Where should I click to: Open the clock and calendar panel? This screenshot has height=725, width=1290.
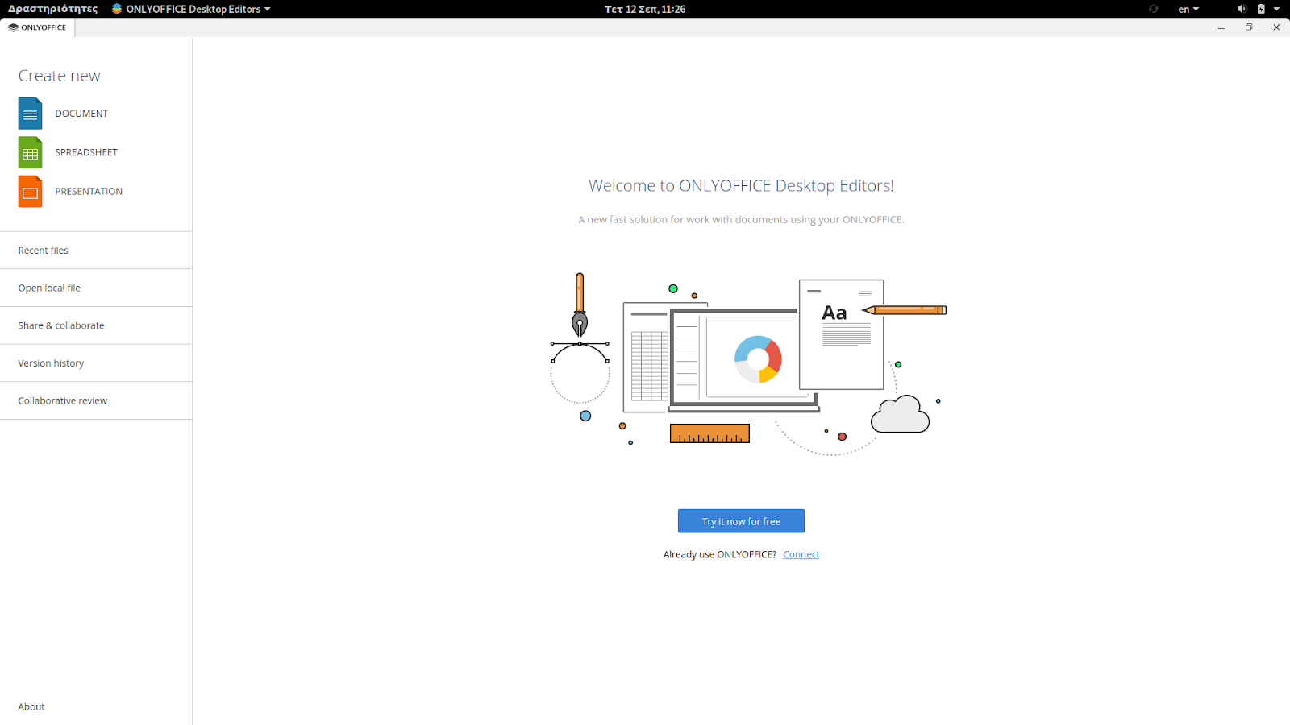point(645,9)
